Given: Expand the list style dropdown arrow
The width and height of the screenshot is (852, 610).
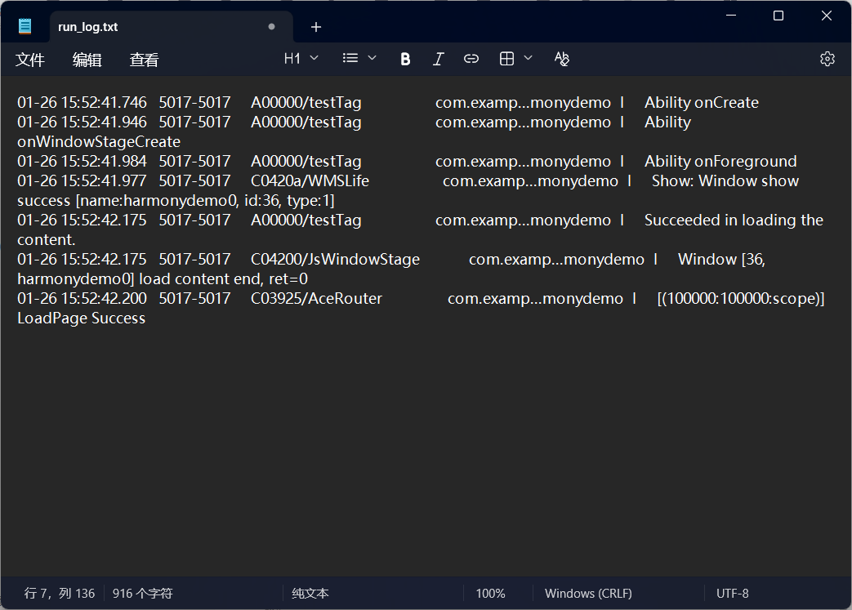Looking at the screenshot, I should (x=372, y=58).
